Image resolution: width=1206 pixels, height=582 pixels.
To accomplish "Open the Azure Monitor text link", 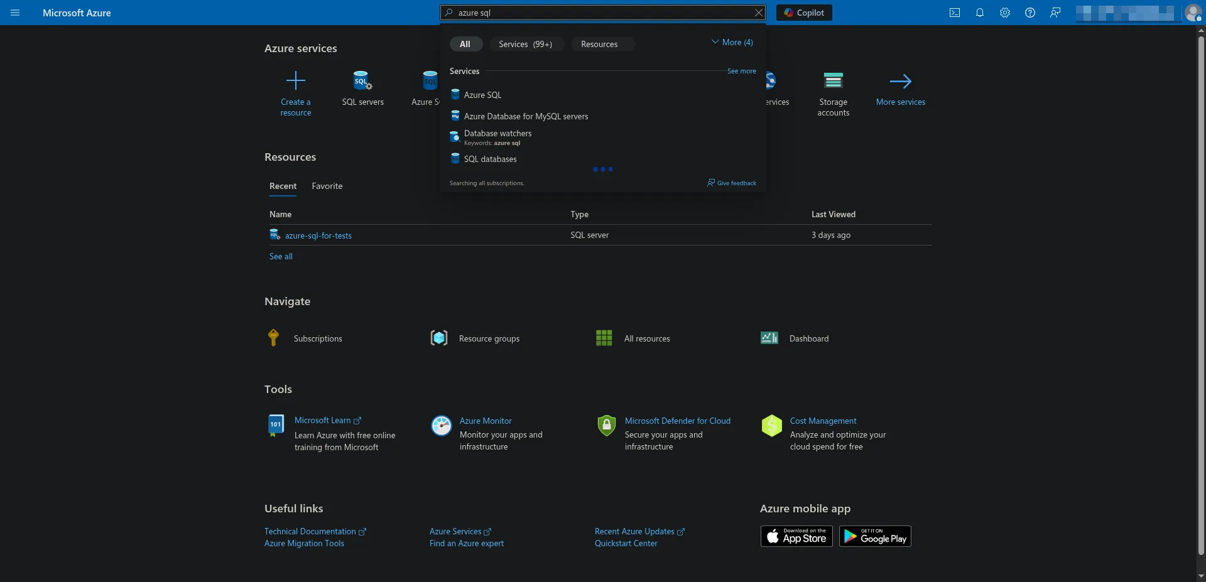I will pos(486,421).
